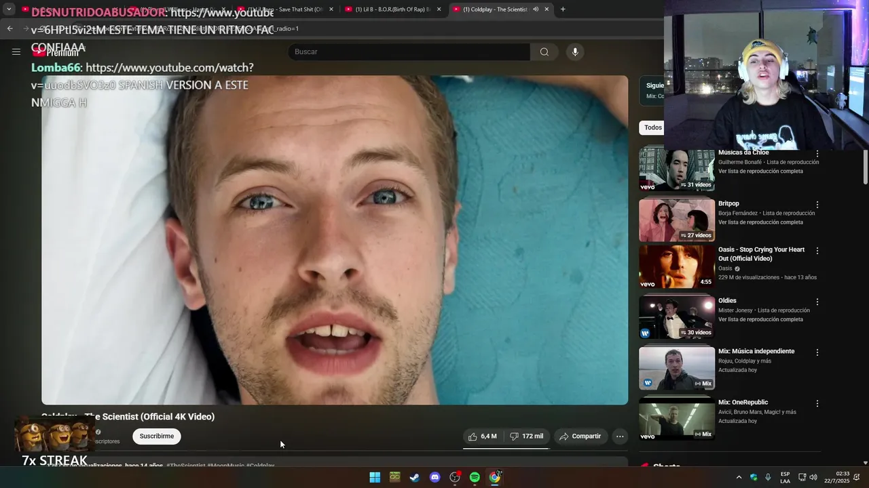Open the clock and date 02:33 panel

[837, 477]
